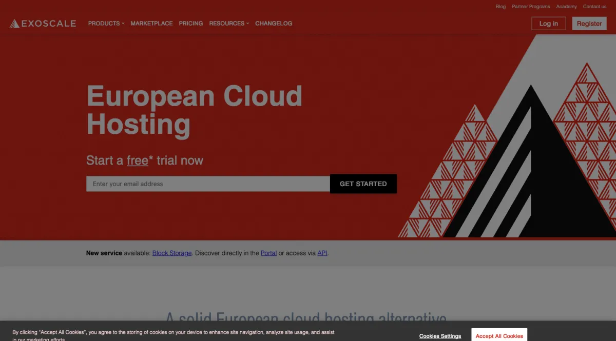Click the Get Started button

(x=363, y=184)
